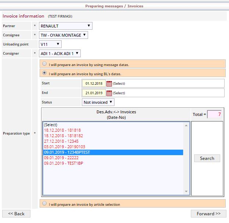Click (Select) link beside Start date

pyautogui.click(x=119, y=84)
